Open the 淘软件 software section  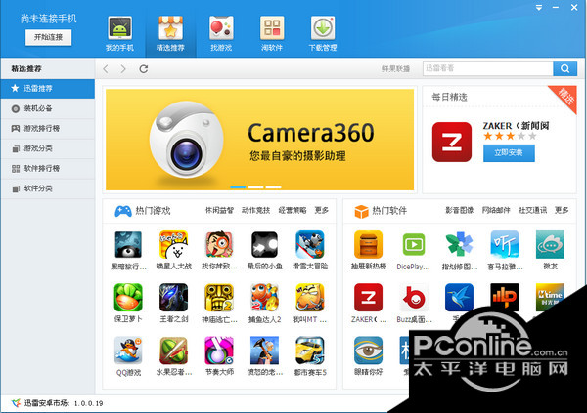tap(272, 33)
